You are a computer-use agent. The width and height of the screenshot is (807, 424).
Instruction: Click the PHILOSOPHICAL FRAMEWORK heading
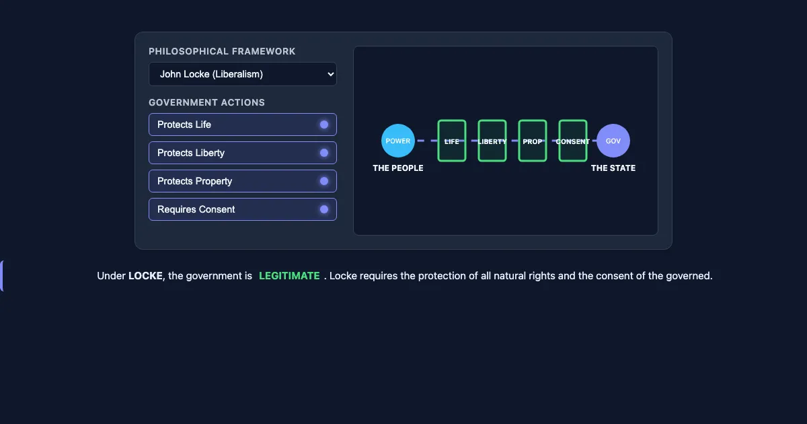click(x=222, y=51)
